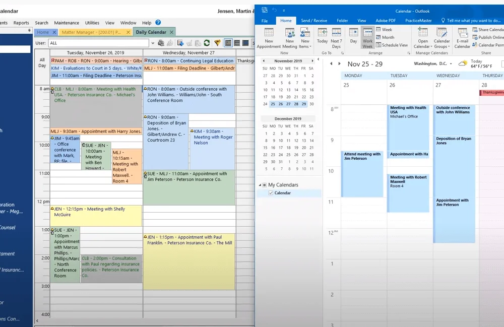Select the monthly grid view icon in calendar toolbar
The width and height of the screenshot is (504, 327).
tap(245, 43)
